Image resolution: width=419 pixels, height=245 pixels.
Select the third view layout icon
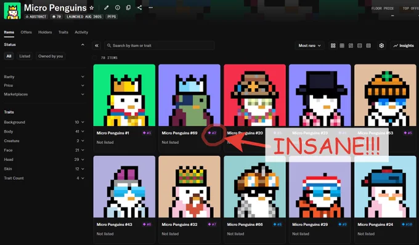click(351, 46)
